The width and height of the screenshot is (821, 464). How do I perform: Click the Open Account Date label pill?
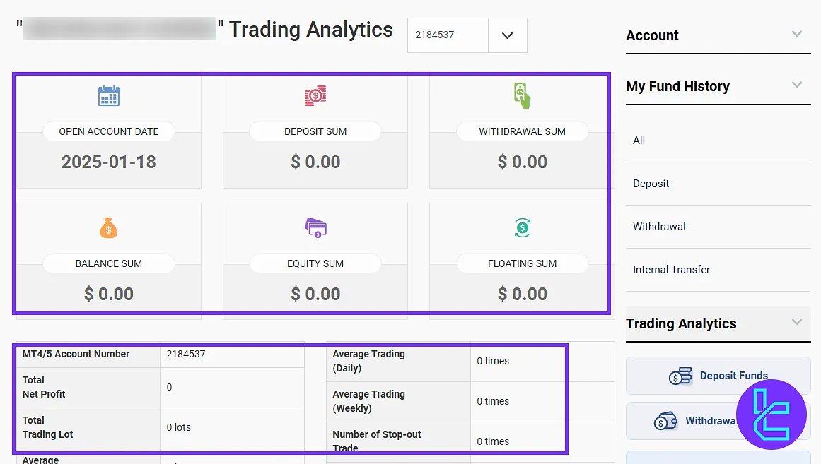pos(108,131)
